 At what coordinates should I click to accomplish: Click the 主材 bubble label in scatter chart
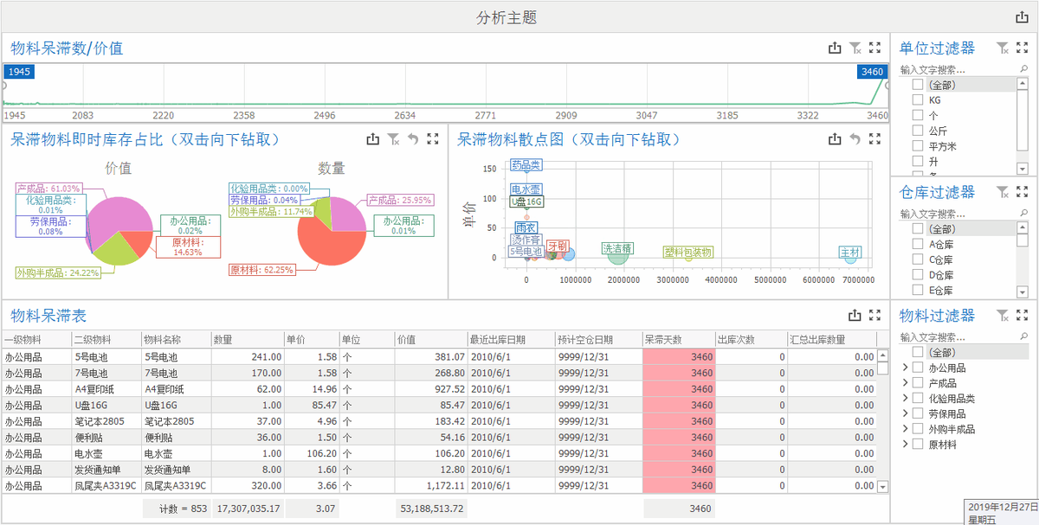coord(850,253)
